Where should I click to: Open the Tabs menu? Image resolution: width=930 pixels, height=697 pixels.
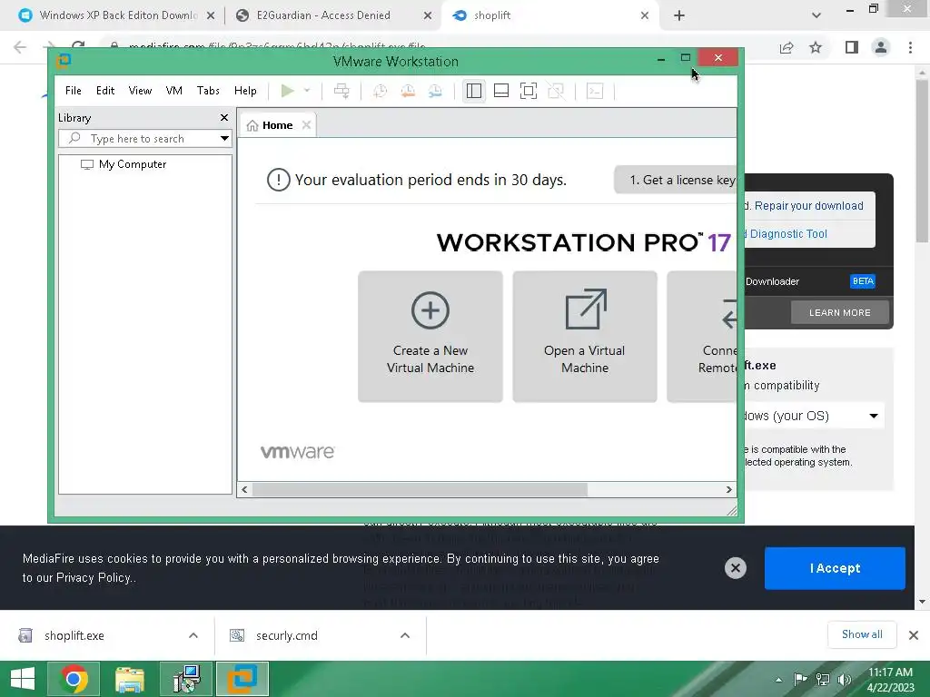208,91
